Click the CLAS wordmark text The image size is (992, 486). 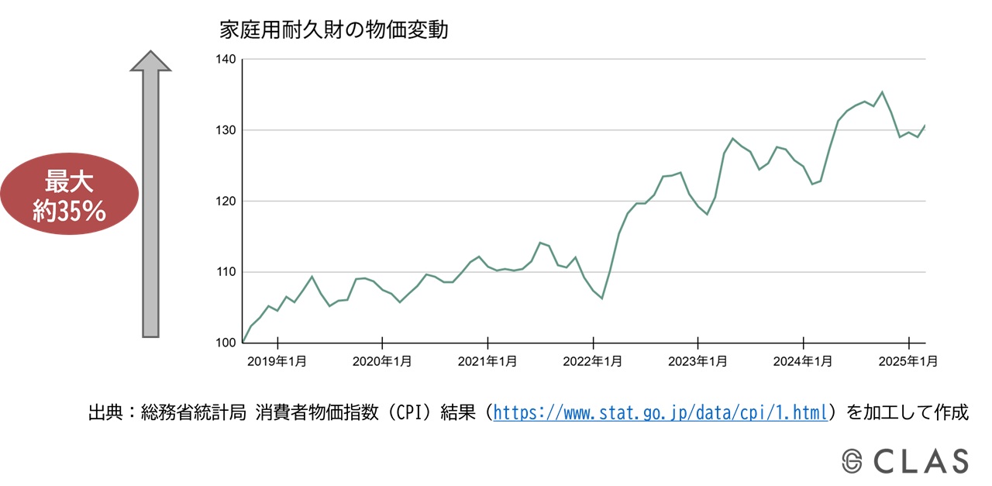click(921, 460)
